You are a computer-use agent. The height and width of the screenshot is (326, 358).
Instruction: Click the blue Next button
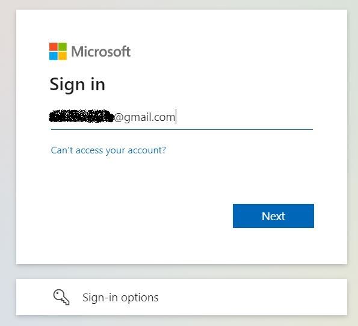click(x=273, y=216)
